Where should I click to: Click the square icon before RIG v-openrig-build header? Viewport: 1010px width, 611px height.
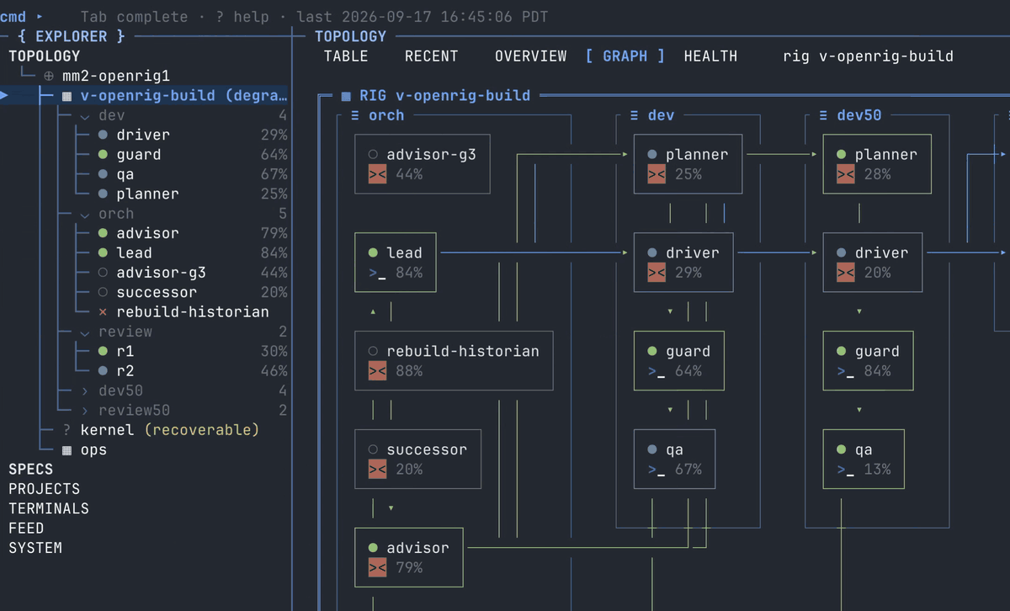tap(346, 96)
